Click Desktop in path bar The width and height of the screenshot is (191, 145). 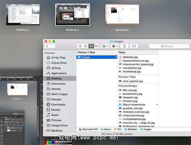[x=131, y=129]
